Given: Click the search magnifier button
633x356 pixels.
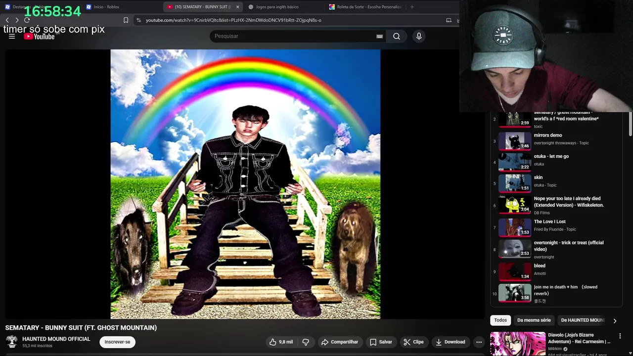Looking at the screenshot, I should 397,36.
